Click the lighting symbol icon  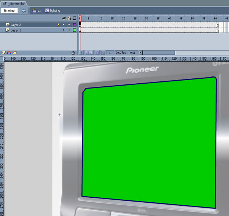click(47, 10)
